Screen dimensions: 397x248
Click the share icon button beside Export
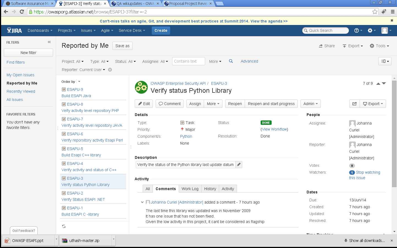(x=354, y=104)
